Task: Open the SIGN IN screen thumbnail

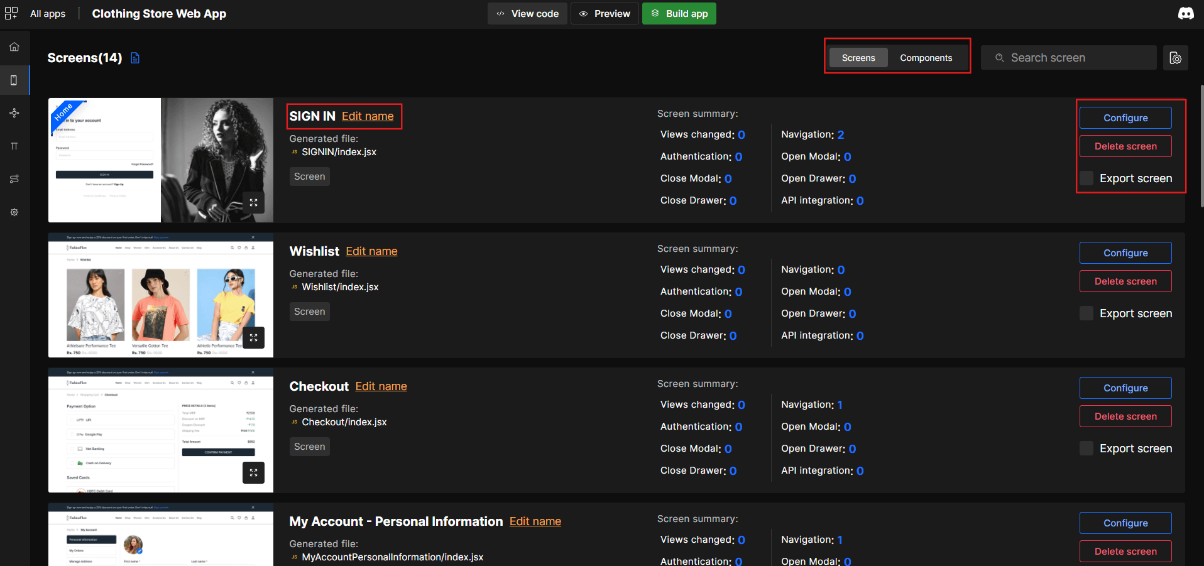Action: [x=161, y=160]
